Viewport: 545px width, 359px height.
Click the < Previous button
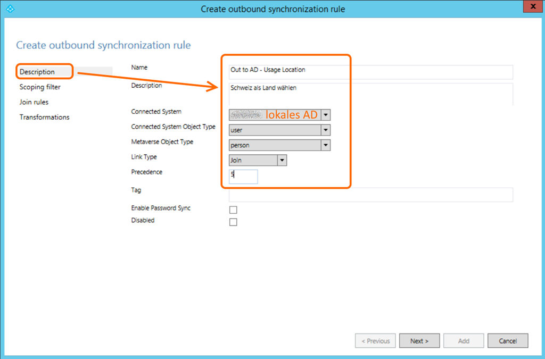point(376,341)
